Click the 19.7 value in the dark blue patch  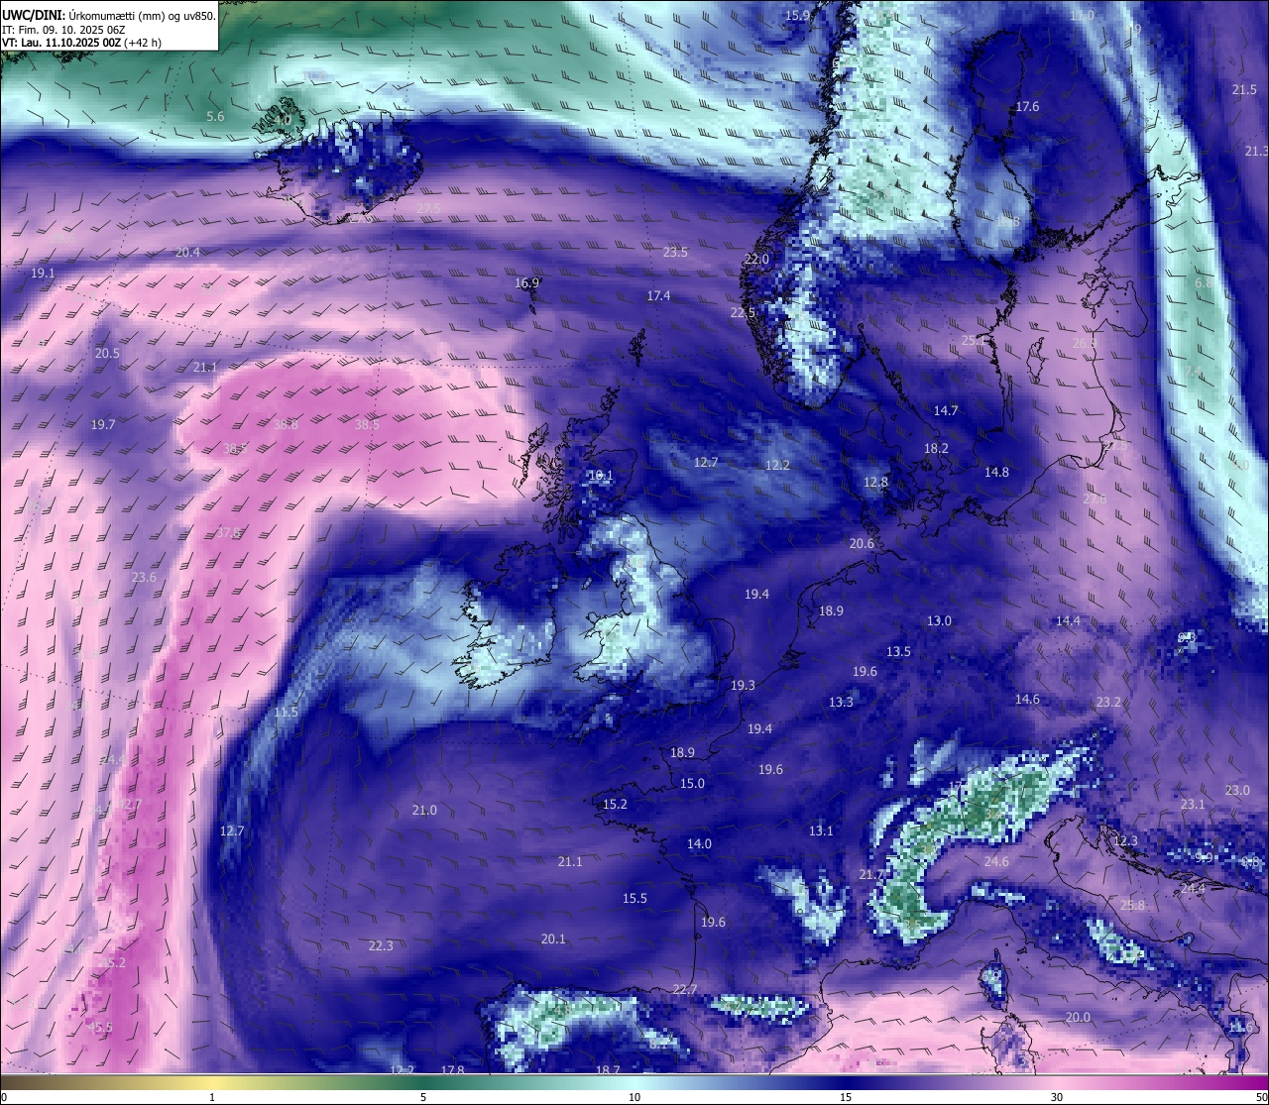click(103, 424)
